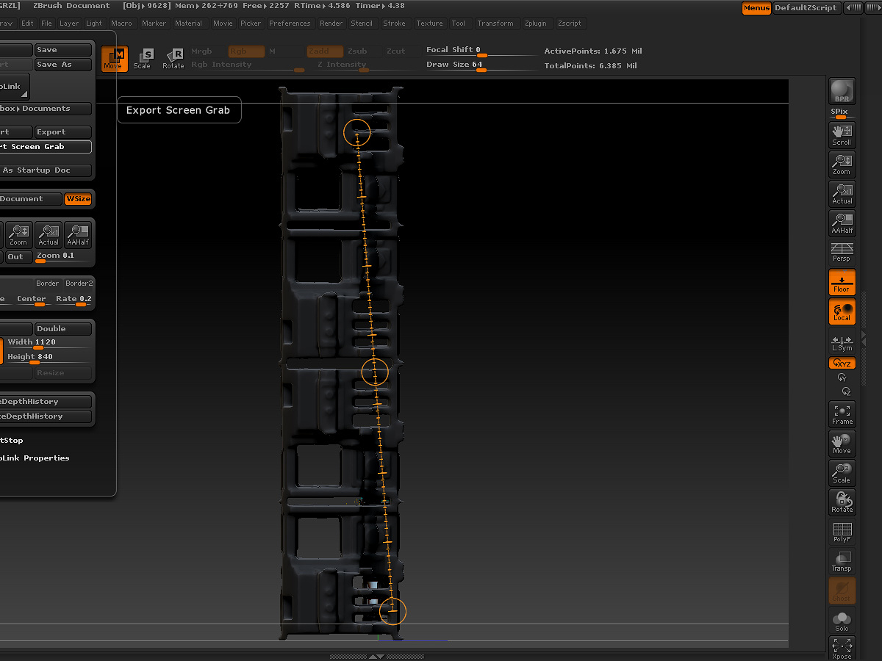This screenshot has height=661, width=882.
Task: Toggle Transp transparency mode
Action: point(842,561)
